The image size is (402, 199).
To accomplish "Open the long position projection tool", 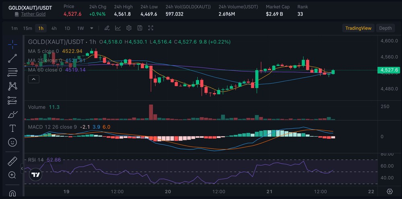I will pos(12,101).
